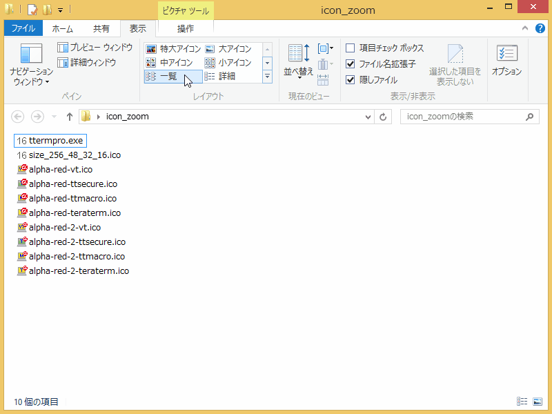Switch to the Share (共有) ribbon tab
552x414 pixels.
click(101, 28)
